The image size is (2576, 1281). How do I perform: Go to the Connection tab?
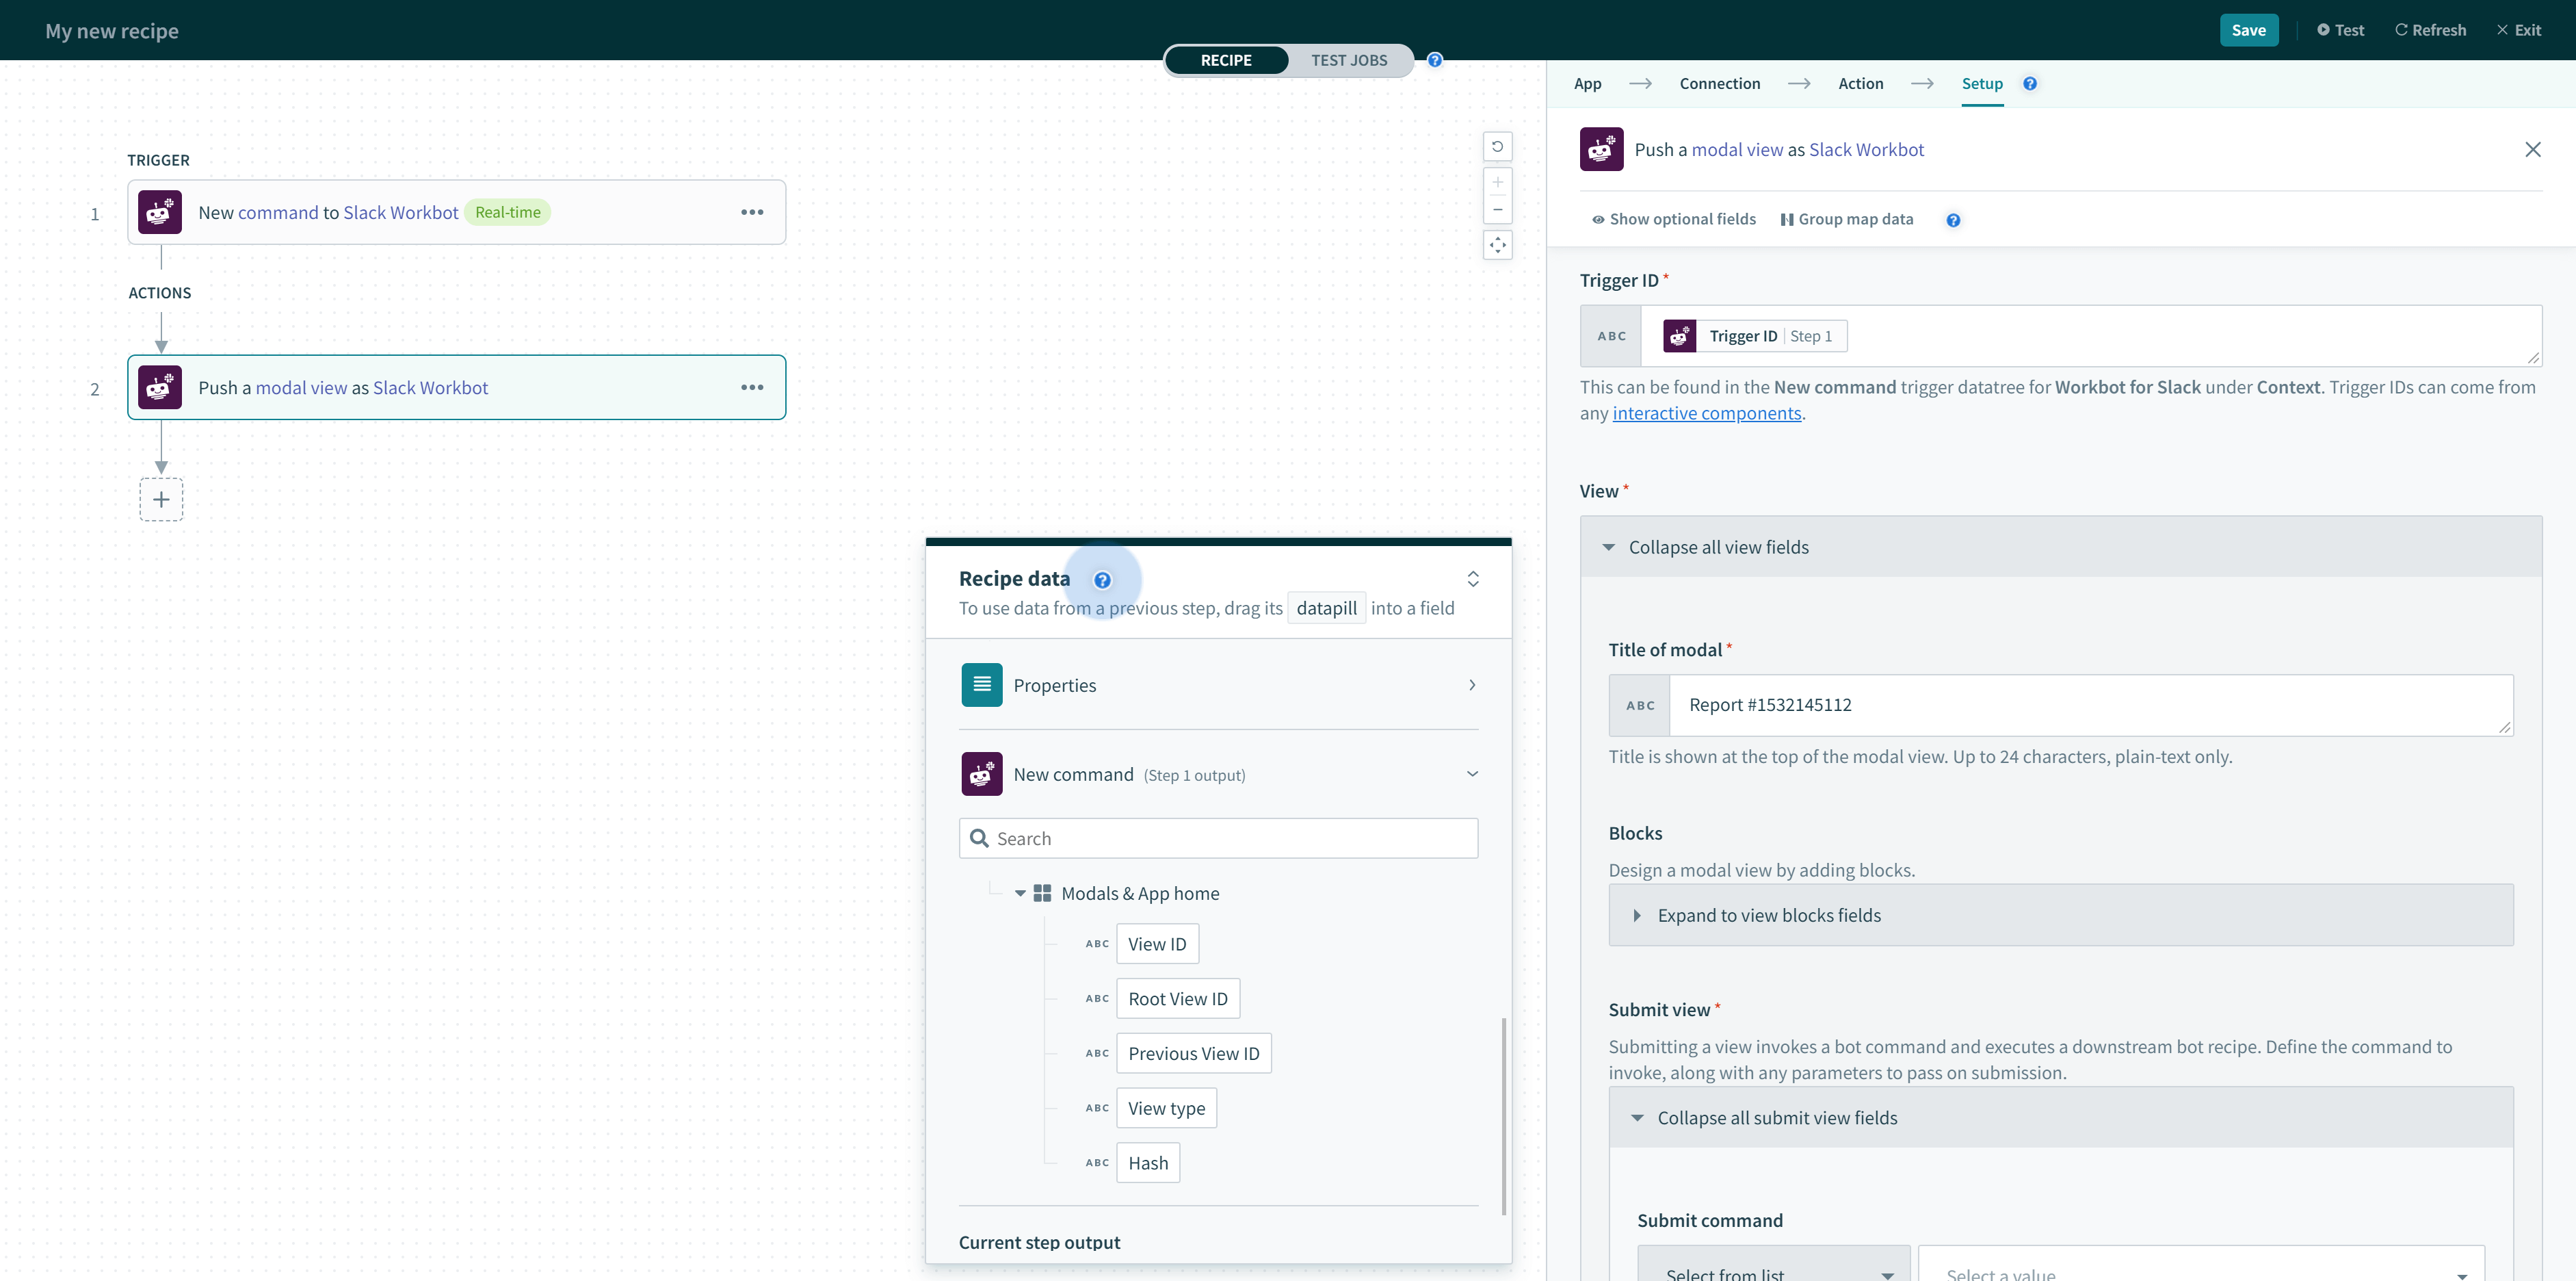pos(1719,84)
